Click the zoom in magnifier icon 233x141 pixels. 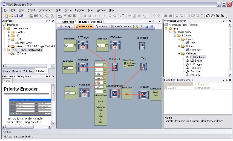(217, 16)
